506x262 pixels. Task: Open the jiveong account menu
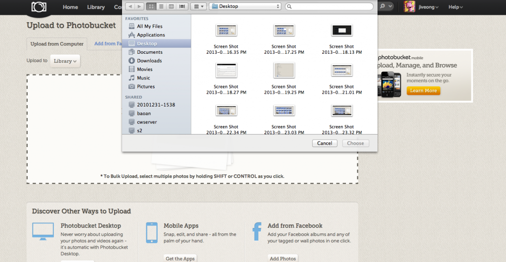[x=428, y=7]
